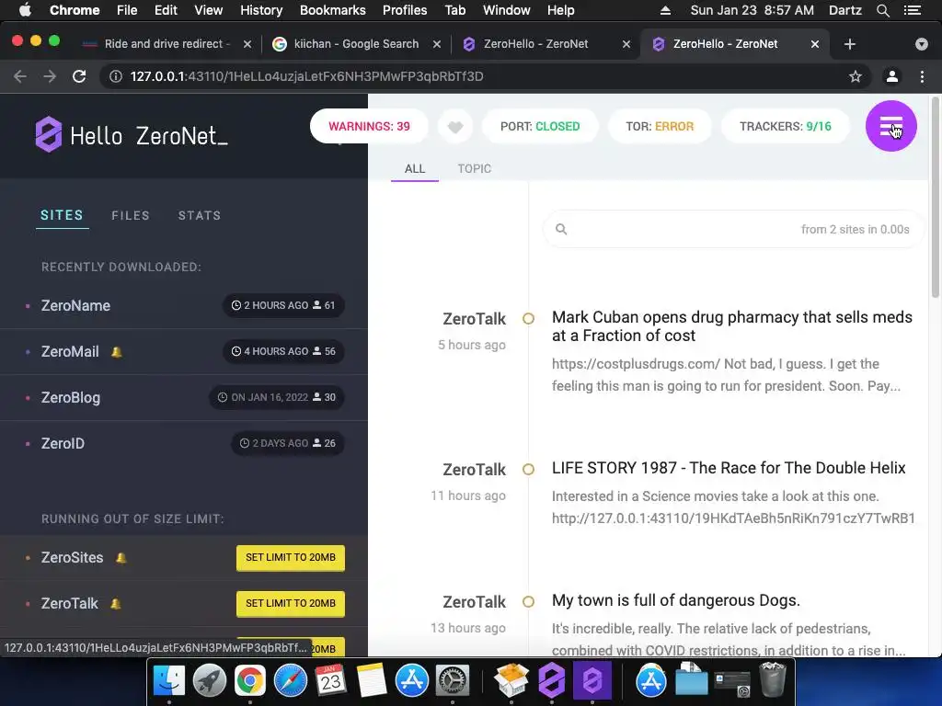Launch Safari from the dock

[290, 680]
